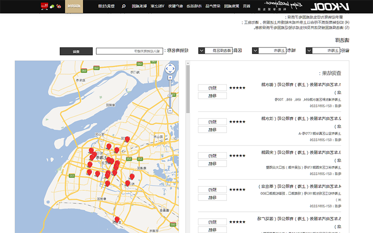The width and height of the screenshot is (373, 233).
Task: Click the 登录/注册 login link
Action: click(106, 6)
